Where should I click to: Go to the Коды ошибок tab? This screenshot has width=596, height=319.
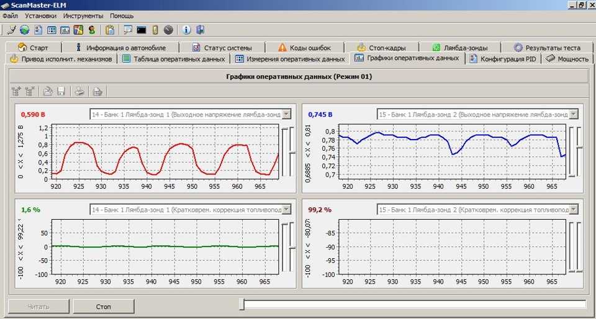[x=304, y=48]
